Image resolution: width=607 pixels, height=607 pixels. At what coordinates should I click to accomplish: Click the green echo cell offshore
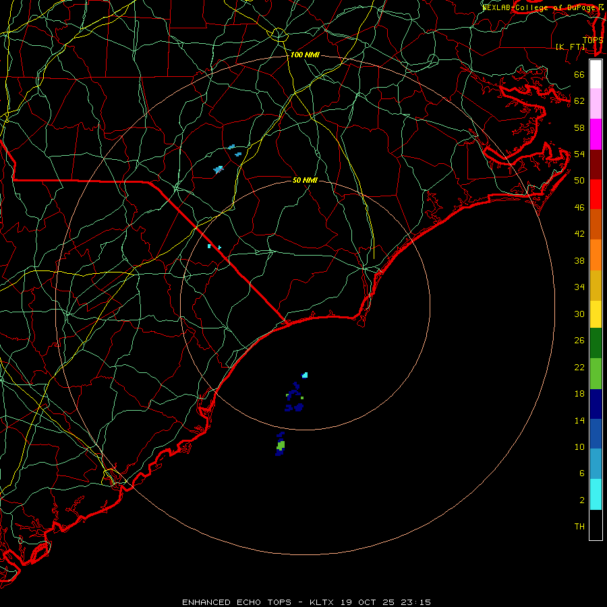pyautogui.click(x=281, y=445)
